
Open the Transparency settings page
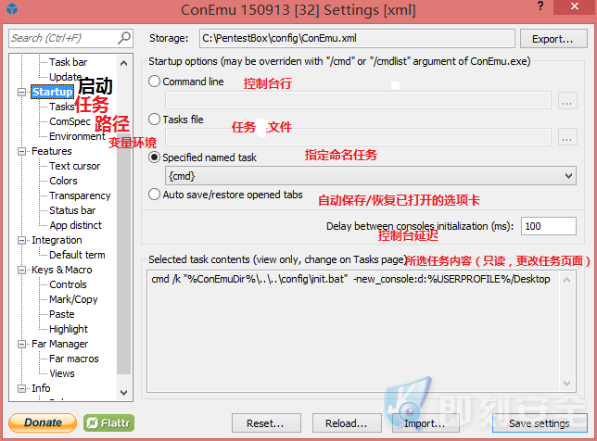point(80,195)
